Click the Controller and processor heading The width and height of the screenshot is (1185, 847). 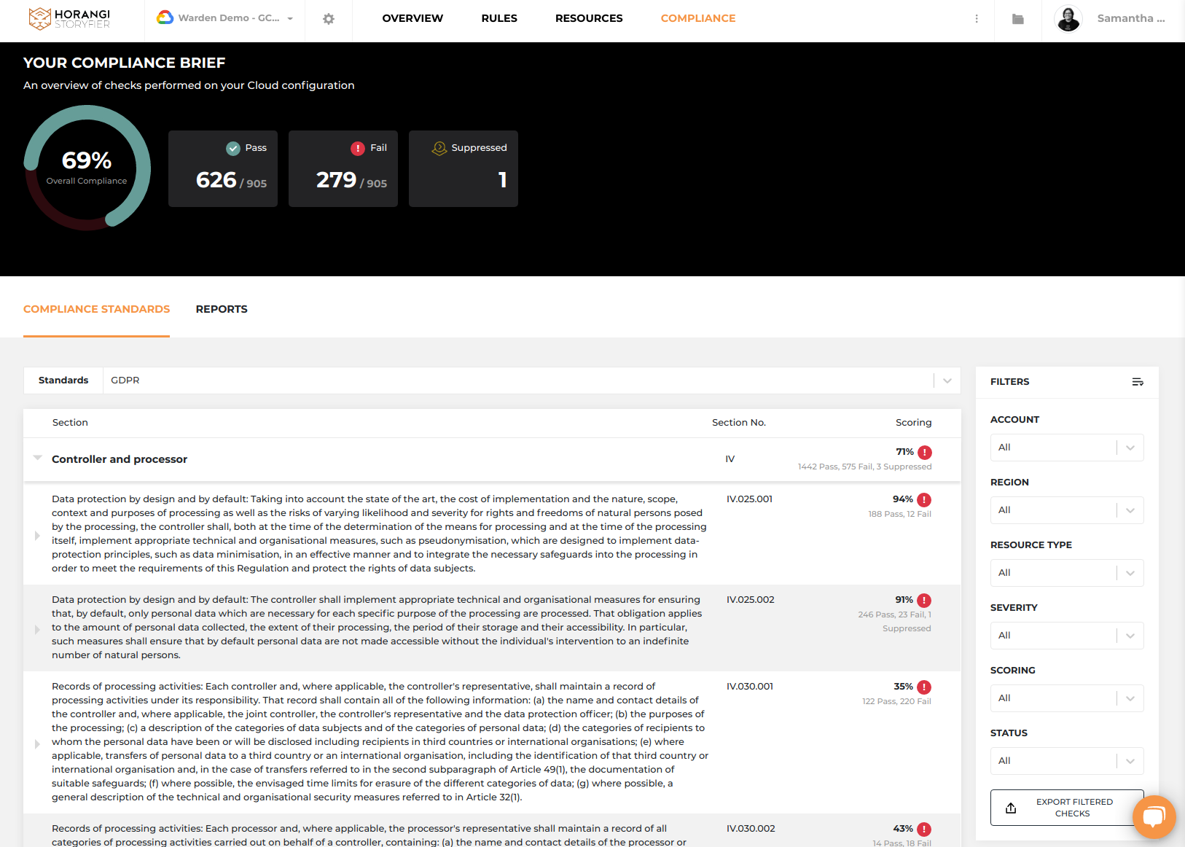(120, 459)
